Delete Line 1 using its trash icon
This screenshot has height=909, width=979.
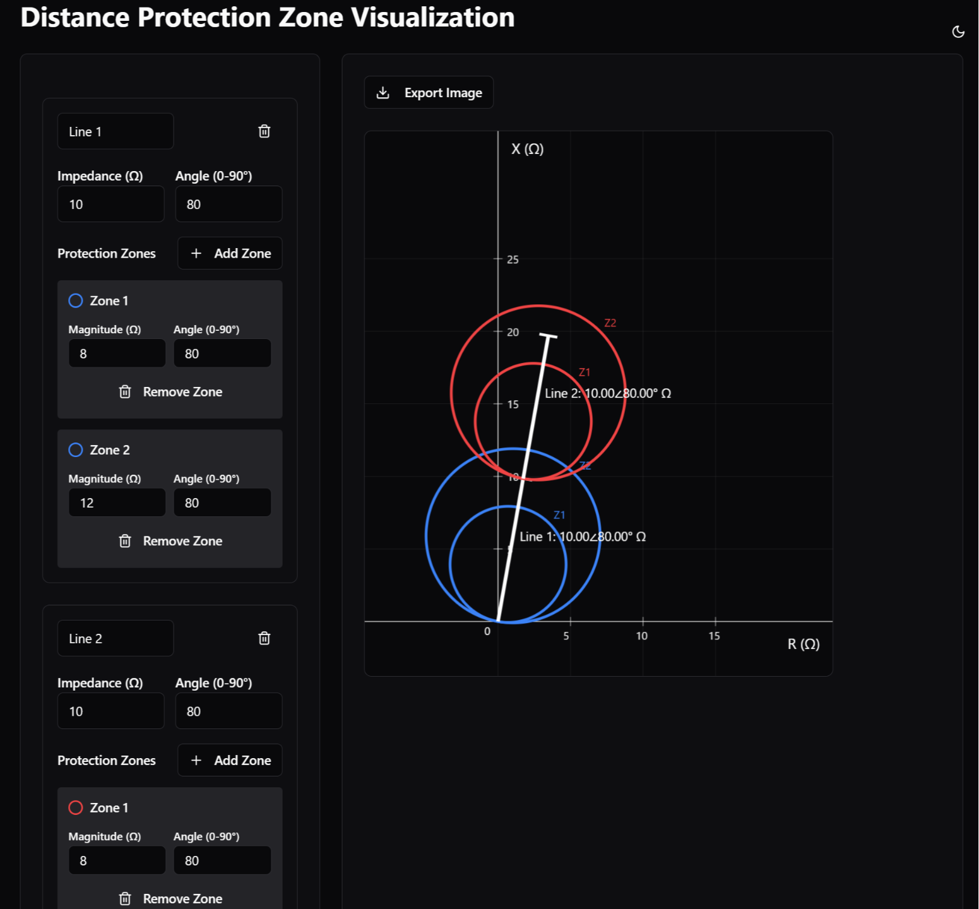coord(264,131)
